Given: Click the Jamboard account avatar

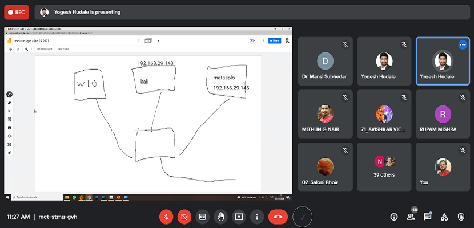Looking at the screenshot, I should 287,40.
